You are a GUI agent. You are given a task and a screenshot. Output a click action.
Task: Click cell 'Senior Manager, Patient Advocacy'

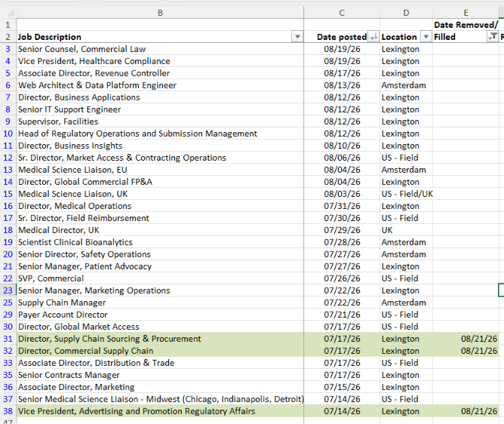click(x=160, y=266)
